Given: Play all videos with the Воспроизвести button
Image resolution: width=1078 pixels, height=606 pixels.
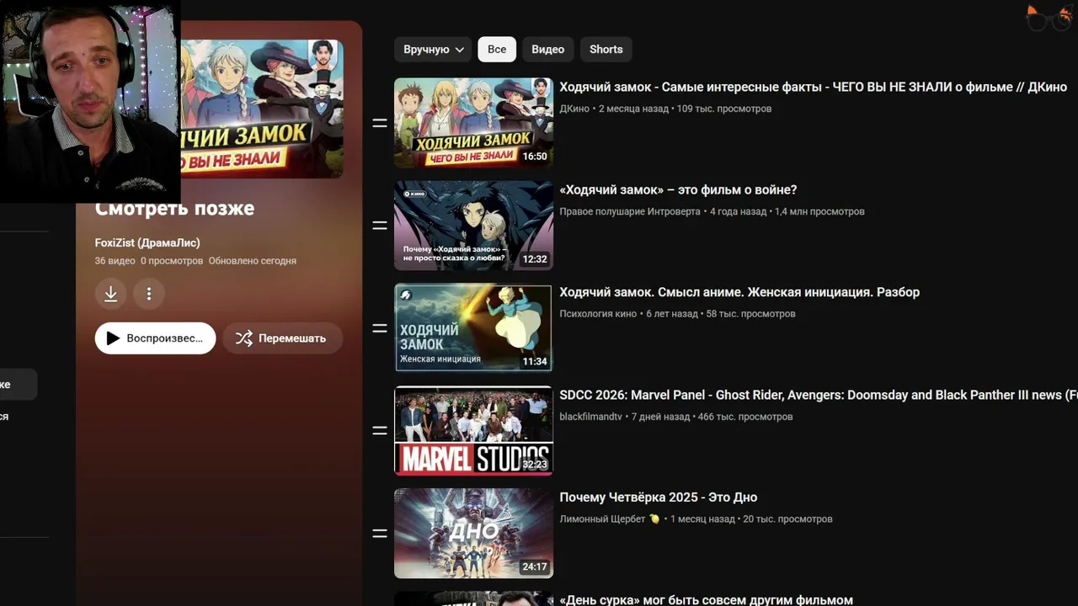Looking at the screenshot, I should coord(156,338).
